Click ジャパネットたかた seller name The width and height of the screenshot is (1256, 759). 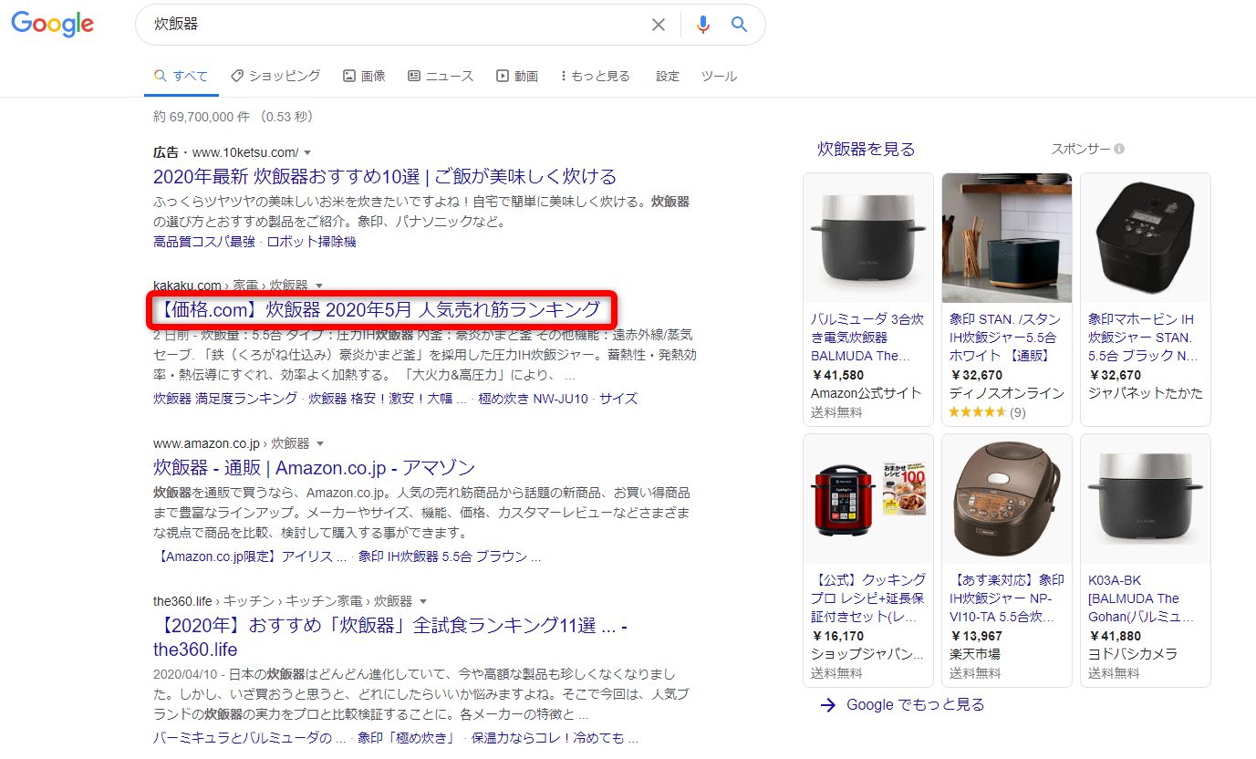(x=1145, y=393)
